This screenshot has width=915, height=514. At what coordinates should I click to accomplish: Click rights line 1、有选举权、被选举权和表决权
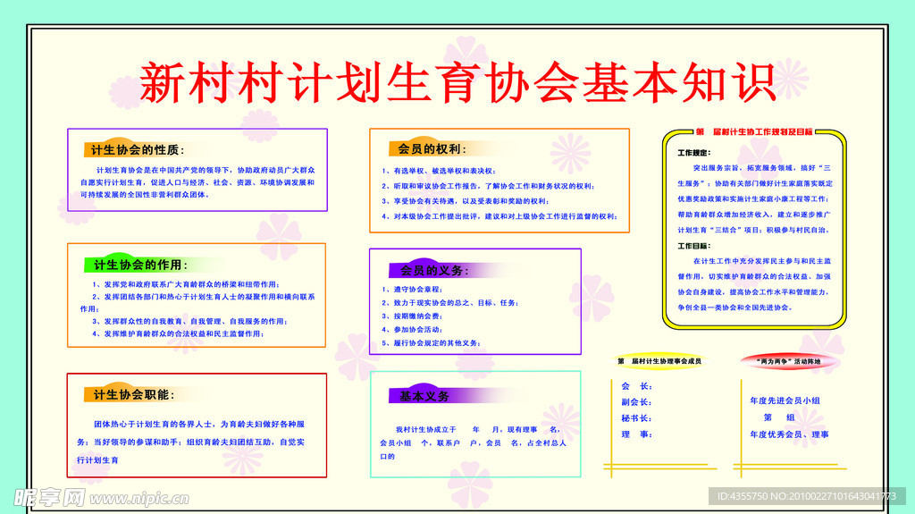click(x=439, y=171)
